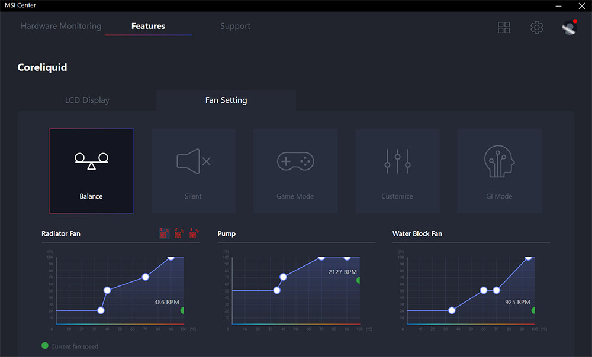Select the Fan Setting tab

pos(226,100)
